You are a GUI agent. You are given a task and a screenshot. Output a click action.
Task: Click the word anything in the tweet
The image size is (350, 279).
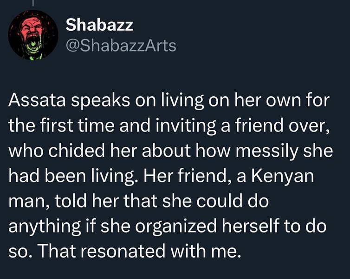pos(45,226)
